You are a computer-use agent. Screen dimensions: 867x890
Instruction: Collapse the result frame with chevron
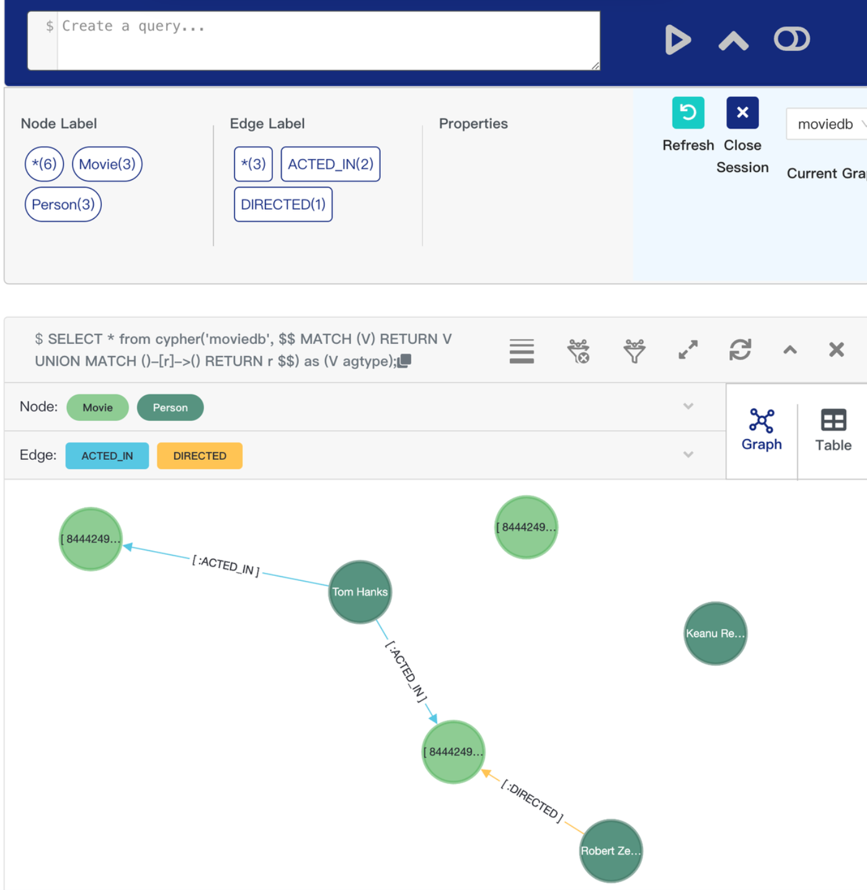[x=790, y=350]
